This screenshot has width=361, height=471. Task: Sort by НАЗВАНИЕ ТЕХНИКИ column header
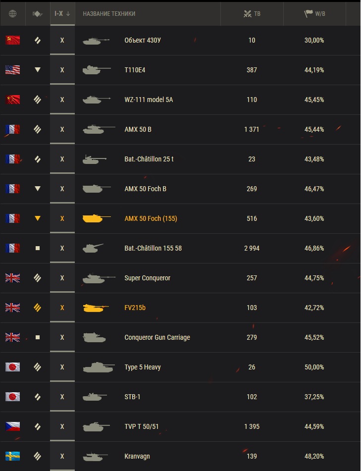pos(109,13)
